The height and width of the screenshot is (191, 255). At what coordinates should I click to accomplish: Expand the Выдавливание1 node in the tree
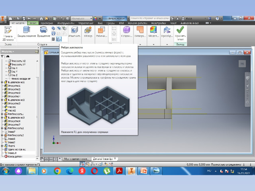2,82
